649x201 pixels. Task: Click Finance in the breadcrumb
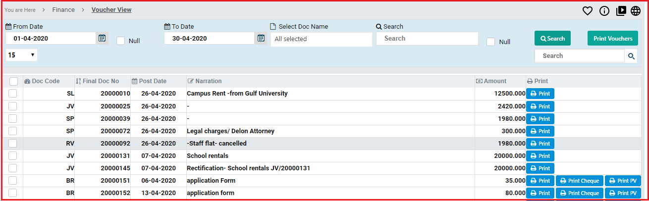coord(63,10)
